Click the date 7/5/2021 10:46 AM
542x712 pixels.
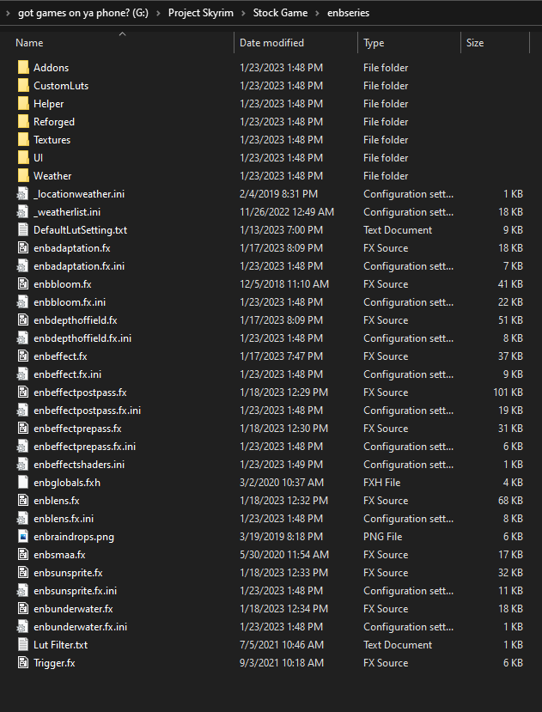tap(282, 645)
